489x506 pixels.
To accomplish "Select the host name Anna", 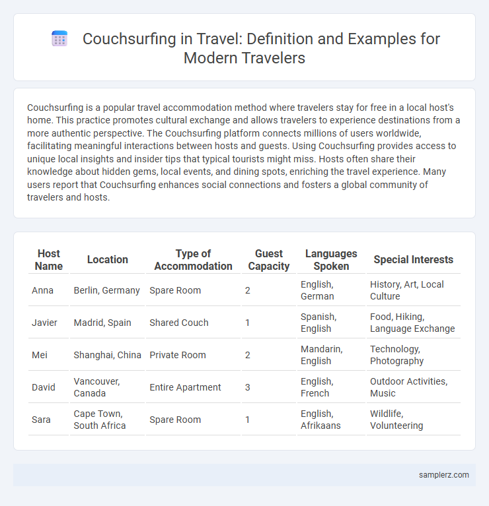I will [42, 290].
